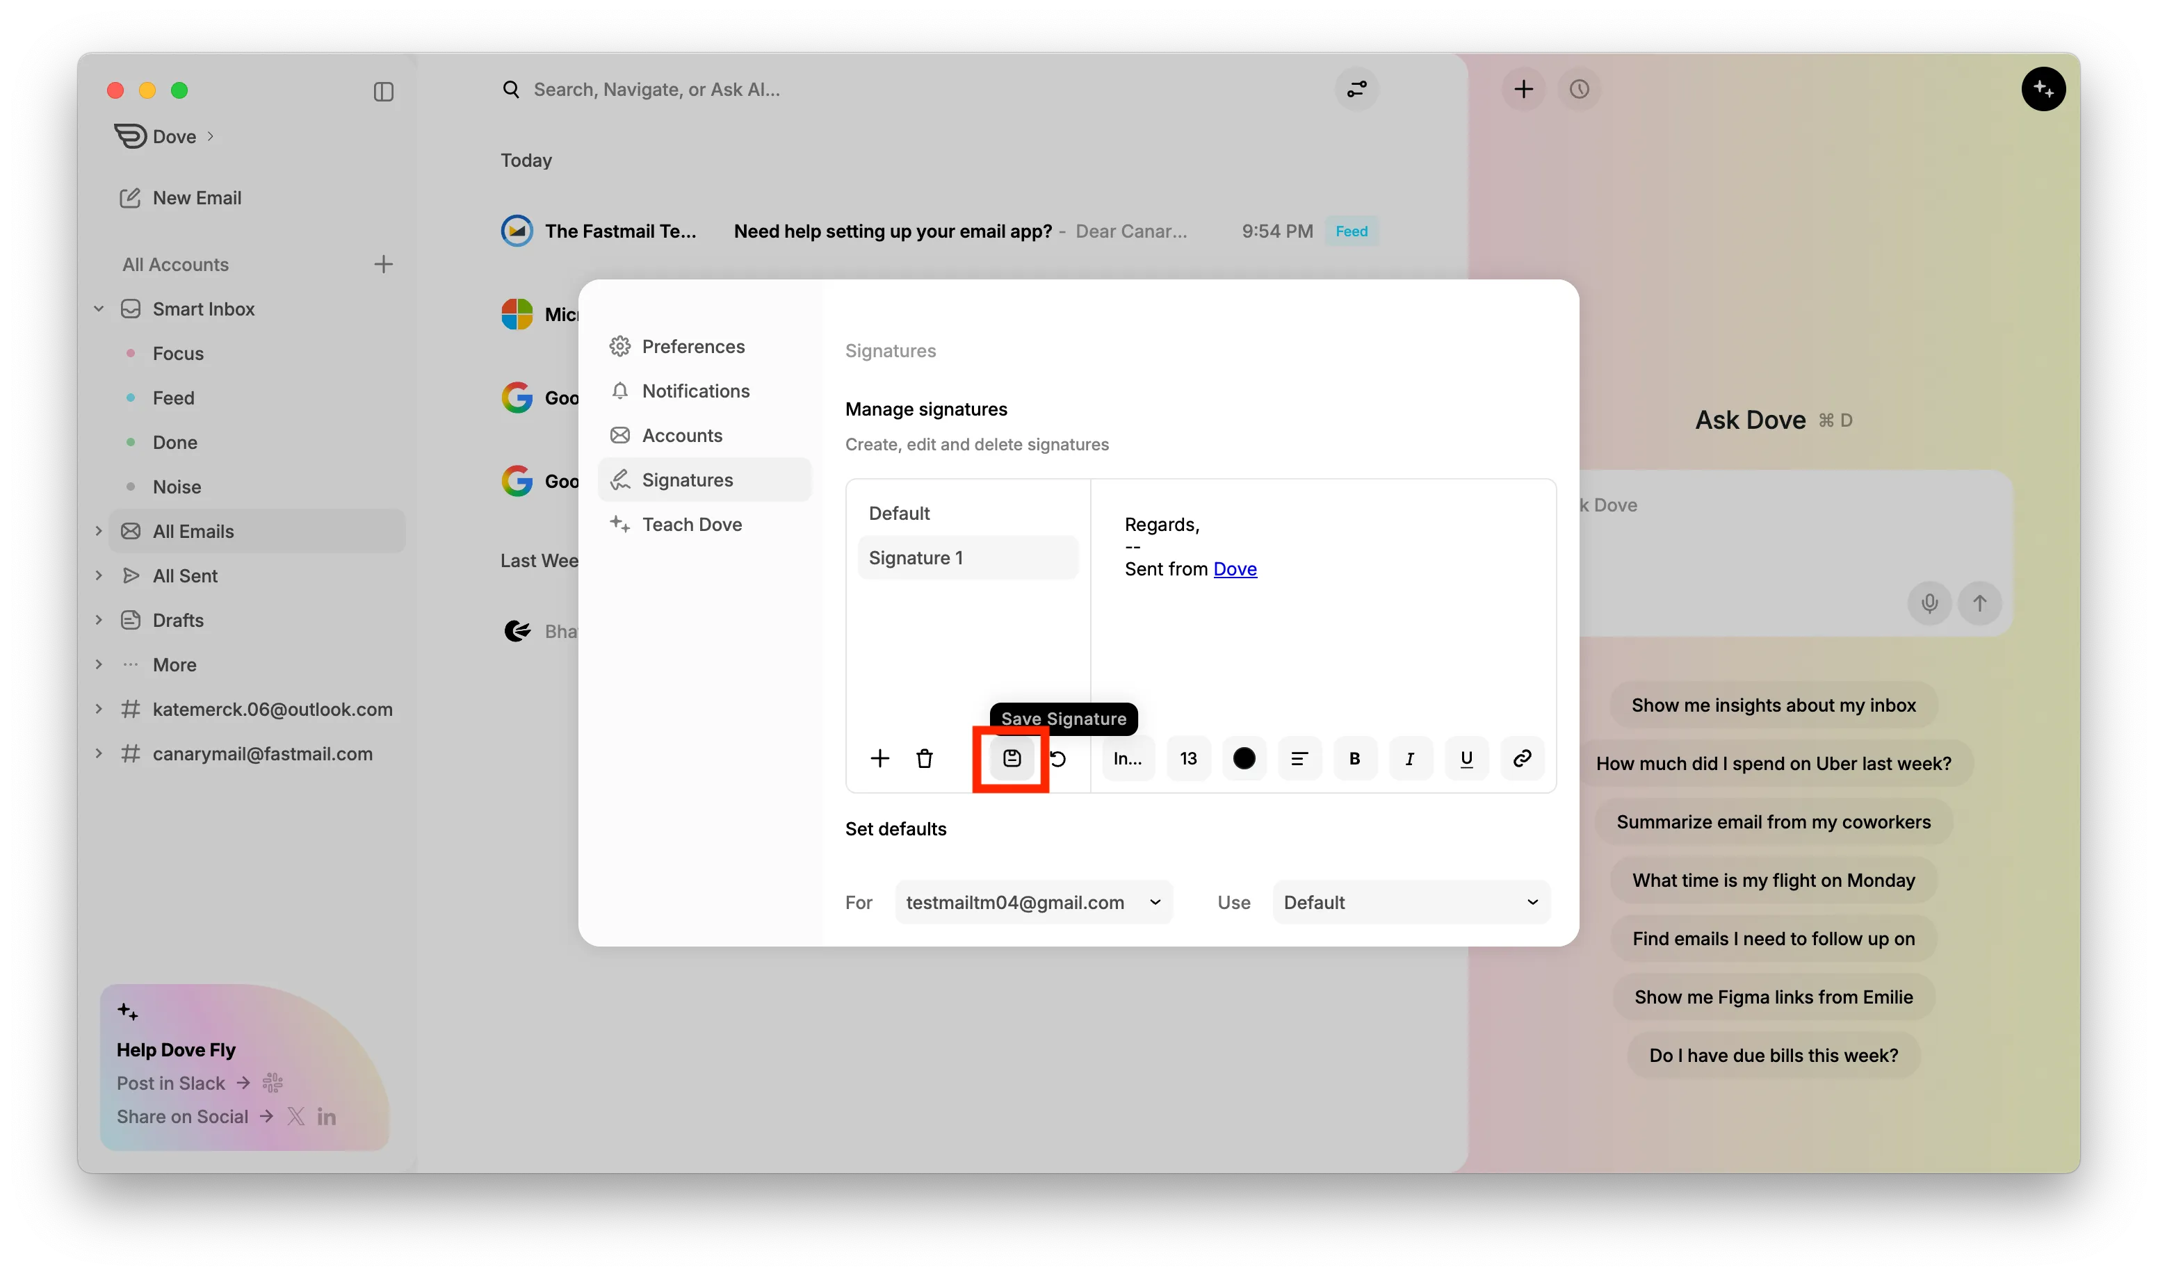Insert link using chain icon
This screenshot has height=1276, width=2158.
point(1522,758)
